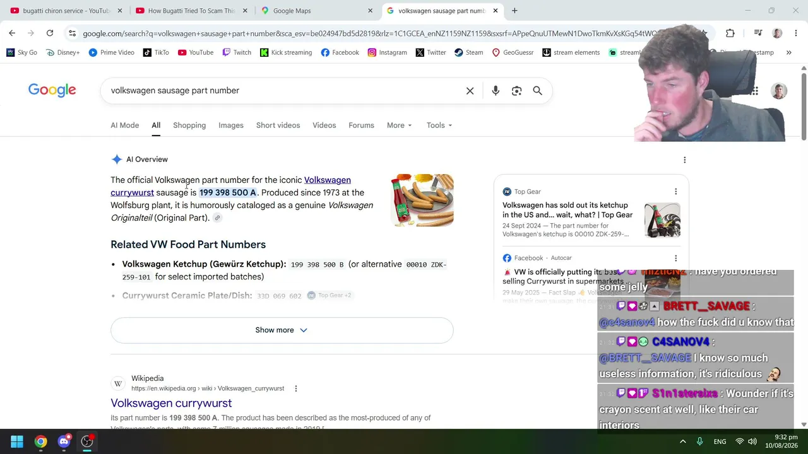The image size is (808, 454).
Task: Open the Chrome profile avatar in toolbar
Action: [777, 33]
